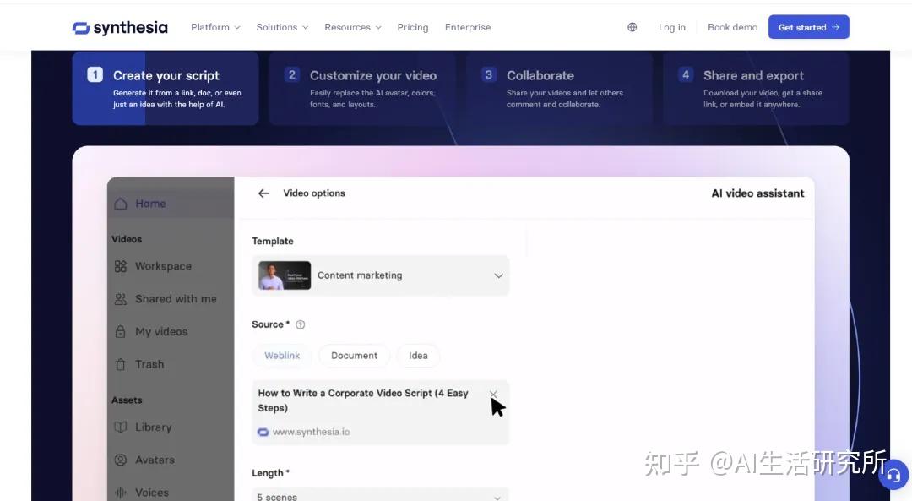Click the step 1 number badge
The height and width of the screenshot is (501, 912).
[95, 74]
